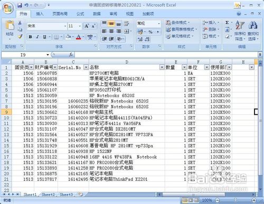Open filter dropdown for 数量 column
The height and width of the screenshot is (204, 264).
click(x=184, y=67)
